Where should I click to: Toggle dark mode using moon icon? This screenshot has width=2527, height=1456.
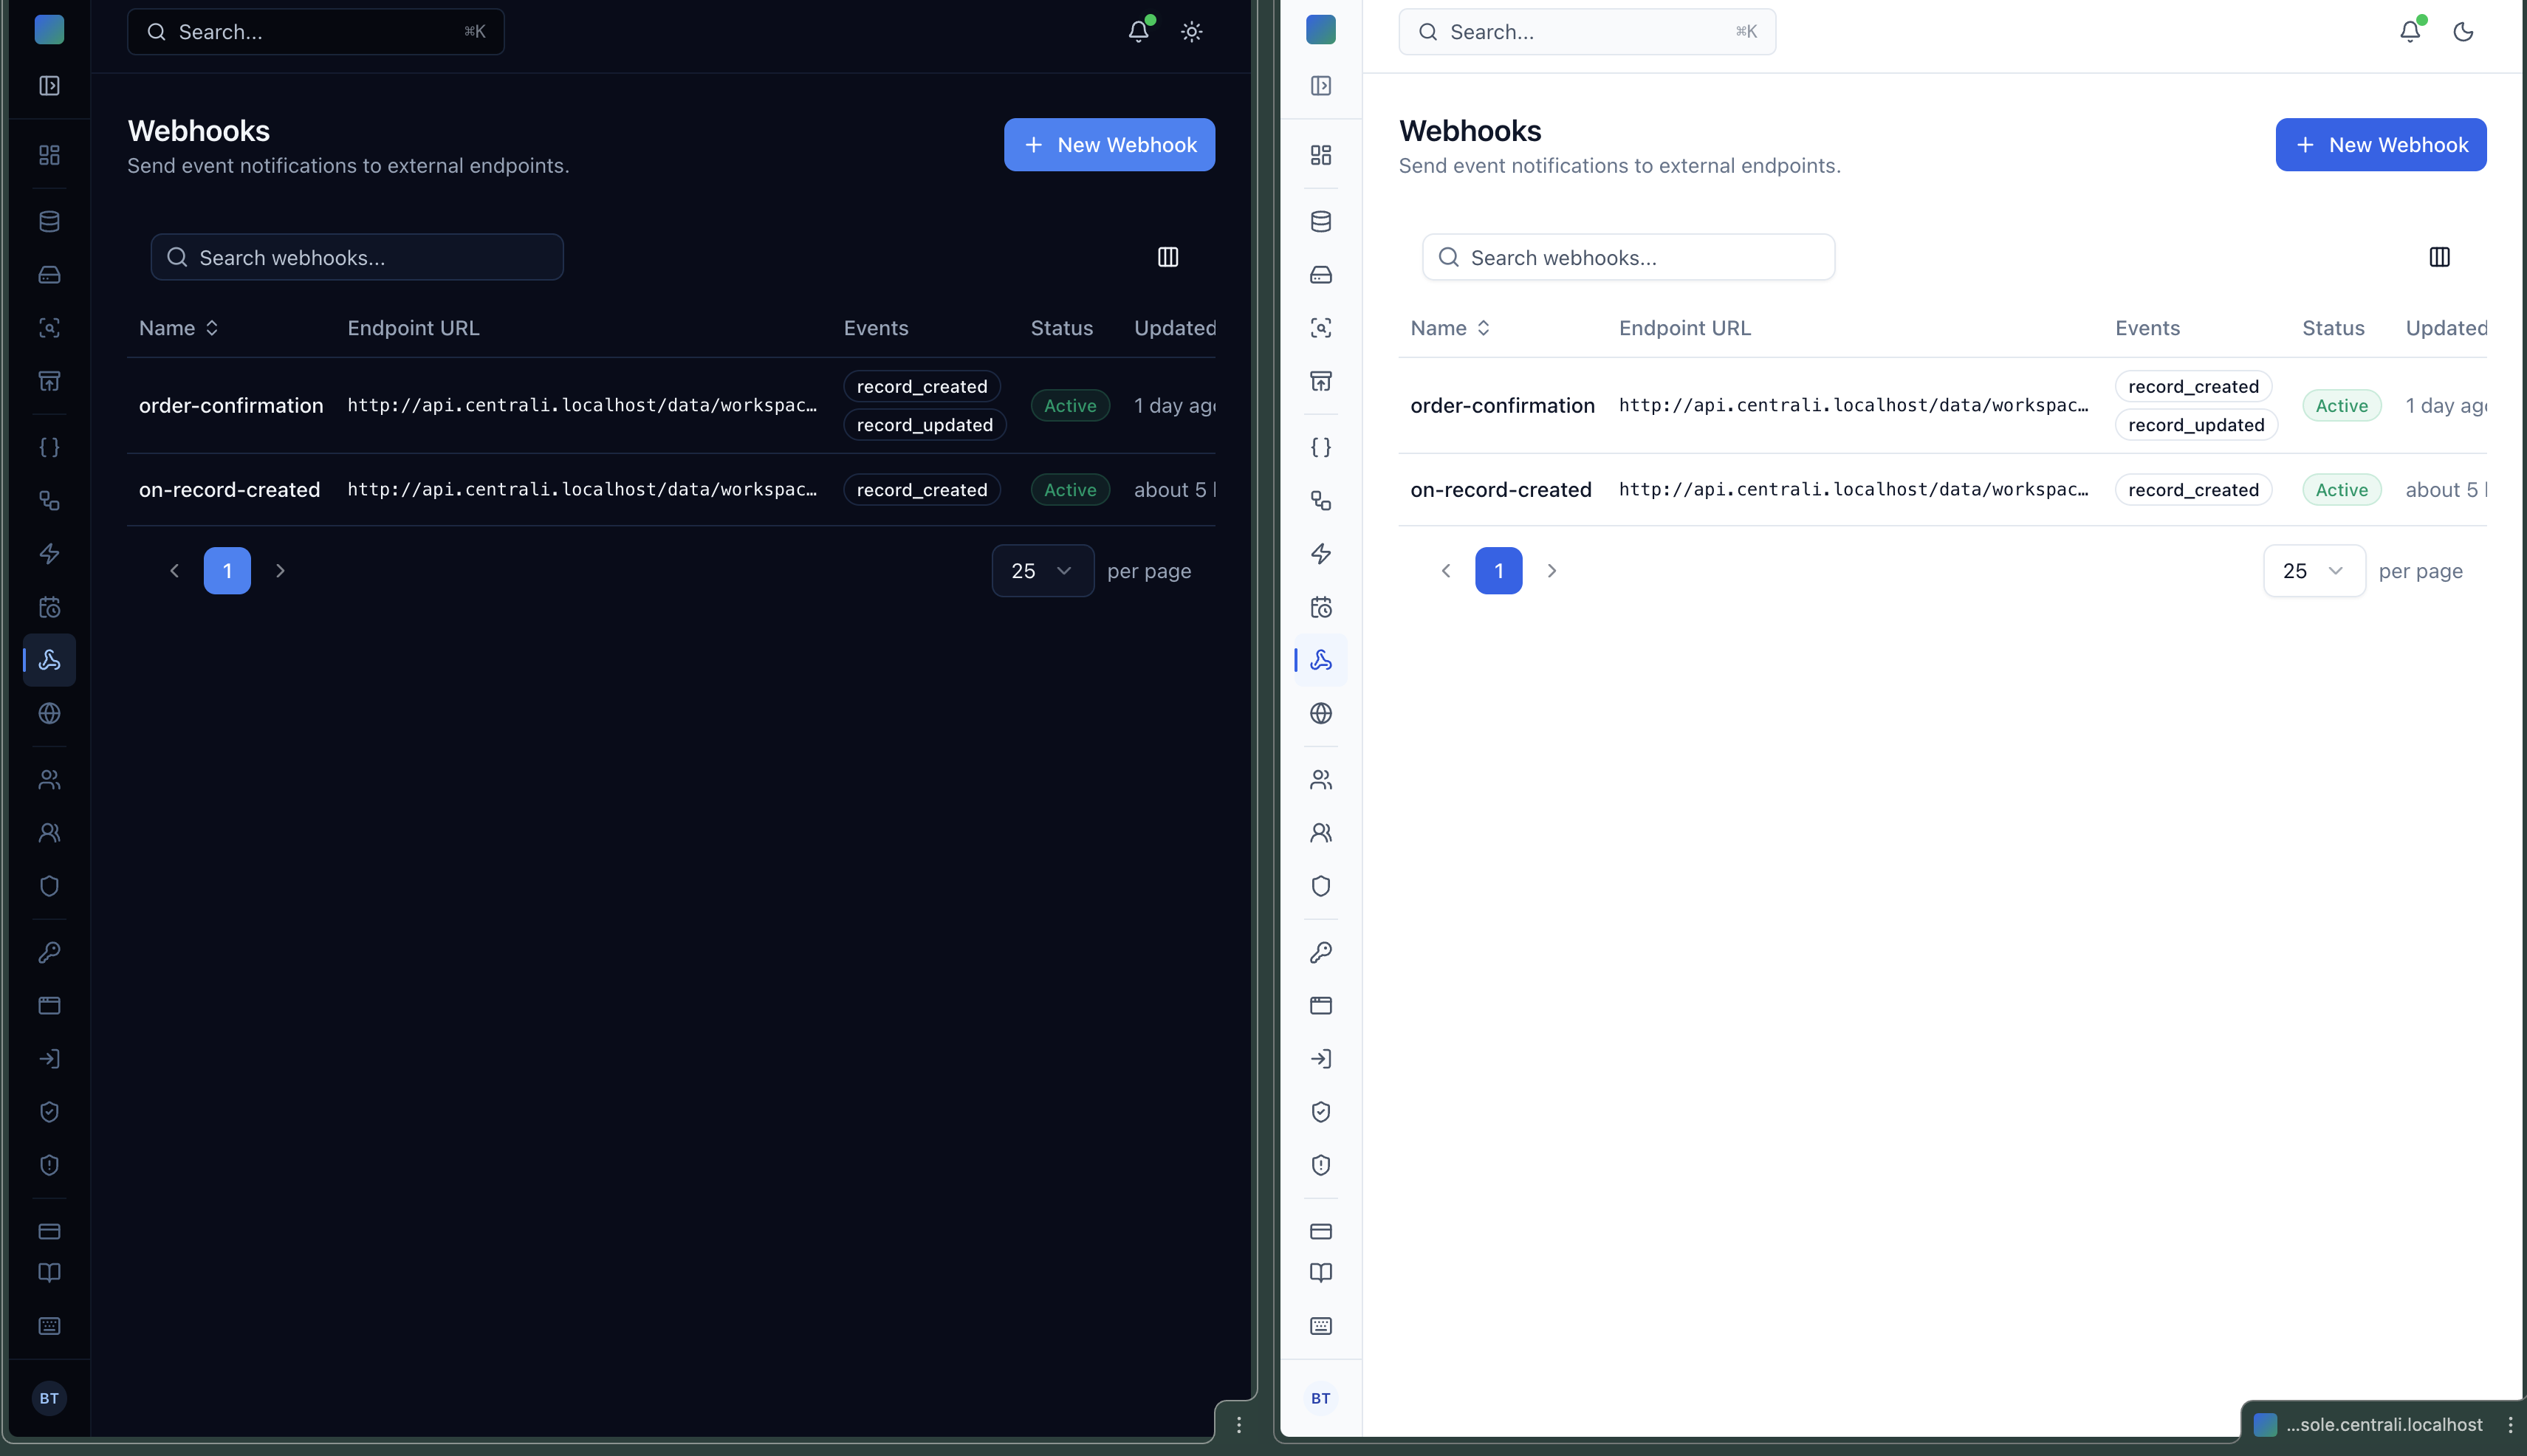click(x=2463, y=32)
